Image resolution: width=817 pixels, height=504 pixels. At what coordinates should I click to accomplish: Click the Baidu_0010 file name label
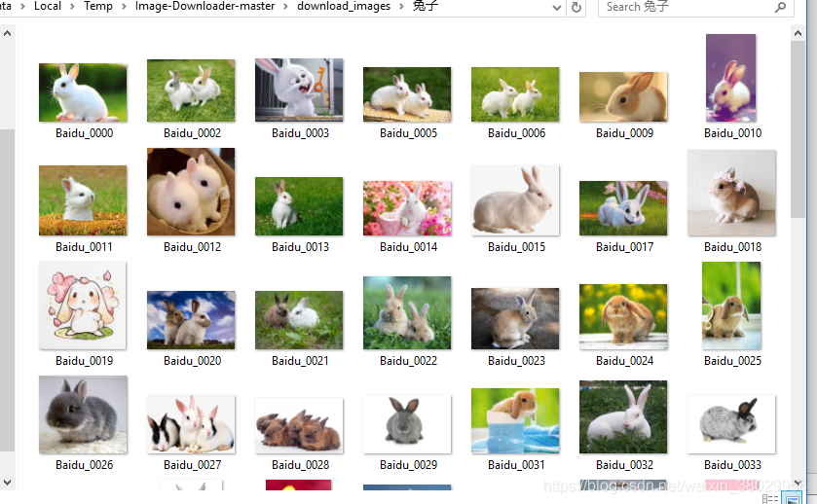point(732,133)
